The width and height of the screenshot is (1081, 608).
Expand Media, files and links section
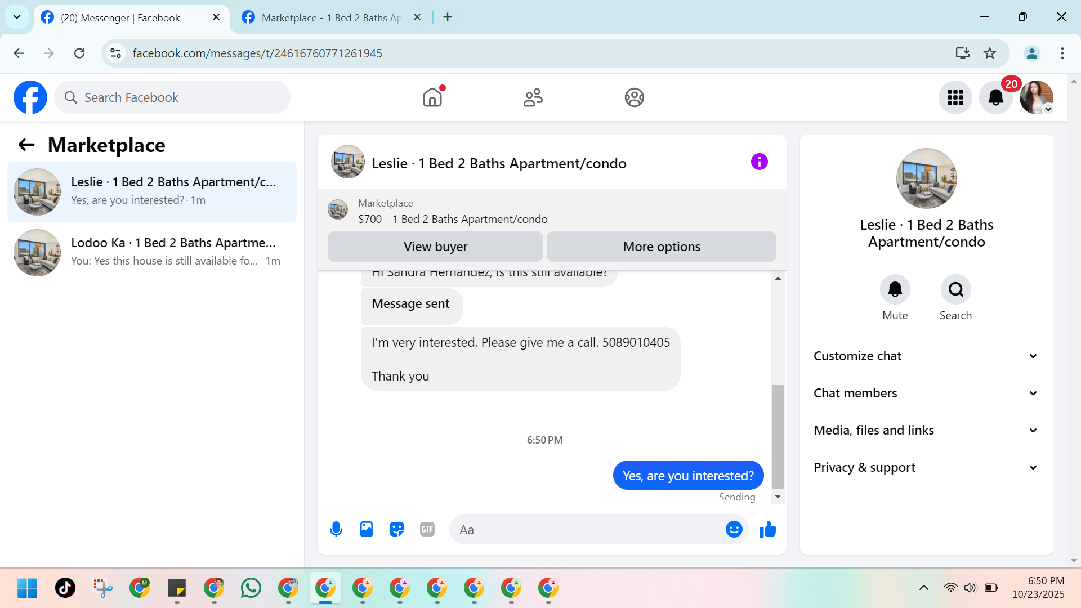point(926,430)
